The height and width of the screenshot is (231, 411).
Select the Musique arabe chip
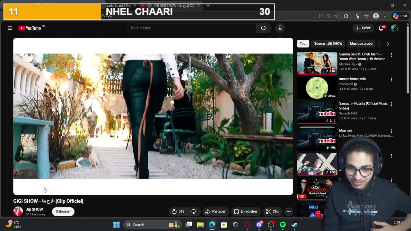361,44
